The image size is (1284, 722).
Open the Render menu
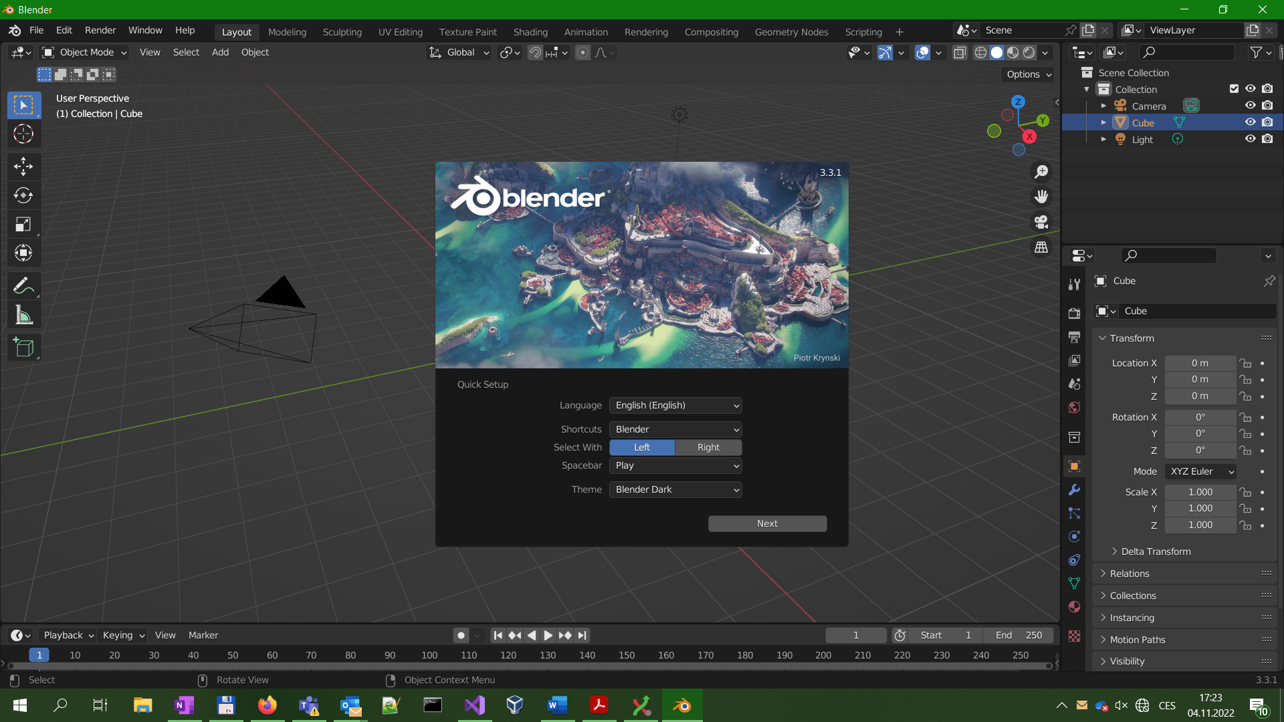click(x=100, y=30)
